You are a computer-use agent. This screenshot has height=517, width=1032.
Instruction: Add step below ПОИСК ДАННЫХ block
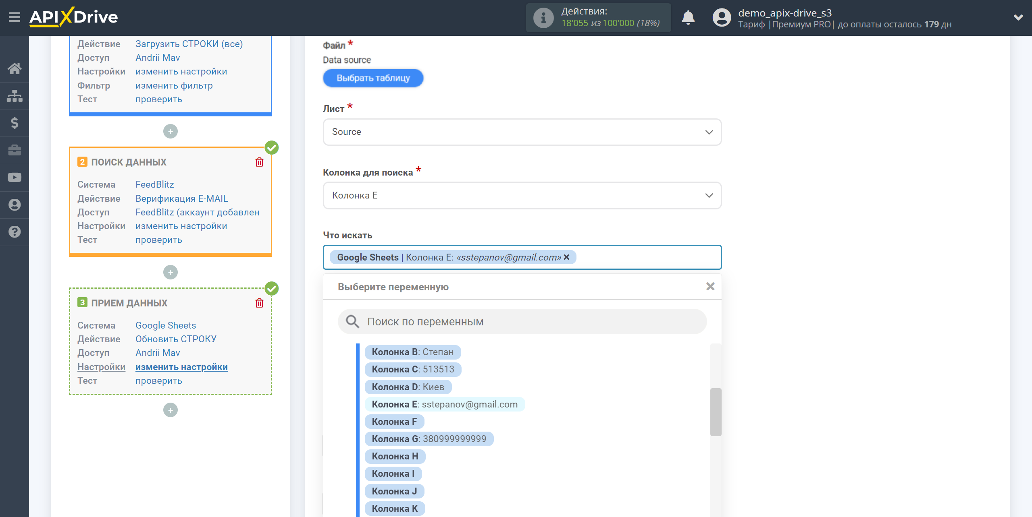[171, 272]
